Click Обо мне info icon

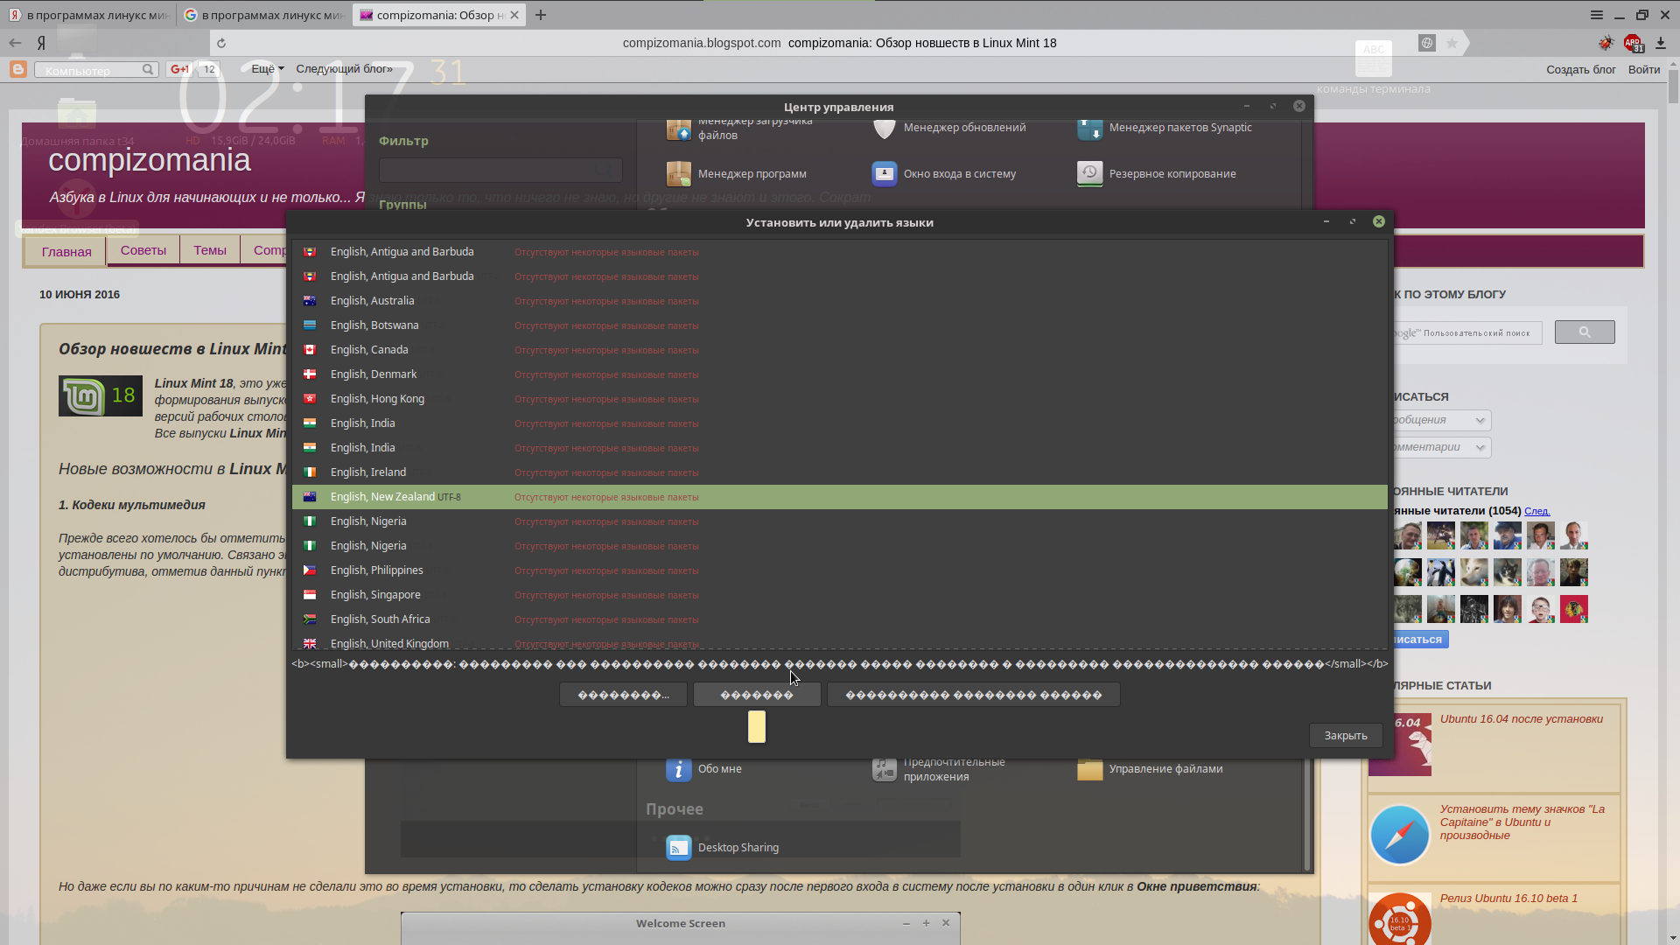(x=678, y=769)
